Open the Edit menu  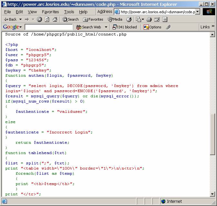coord(19,12)
